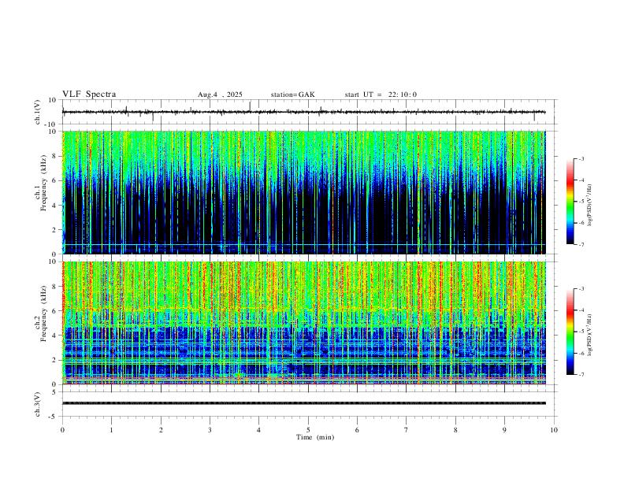Click the '-3' value on top colorbar
This screenshot has width=624, height=482.
pyautogui.click(x=581, y=158)
